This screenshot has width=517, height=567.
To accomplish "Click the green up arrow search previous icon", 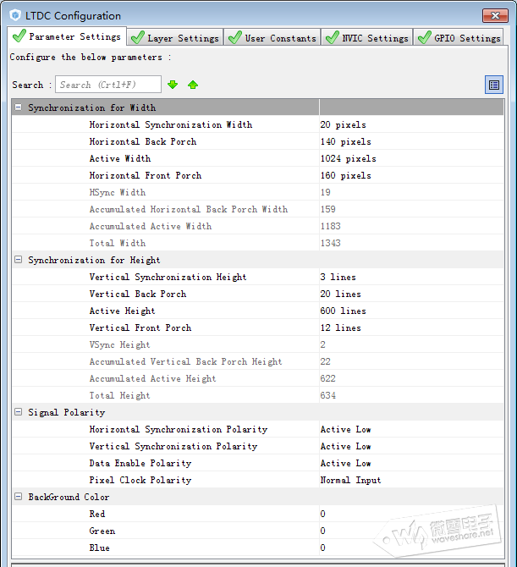I will tap(193, 85).
